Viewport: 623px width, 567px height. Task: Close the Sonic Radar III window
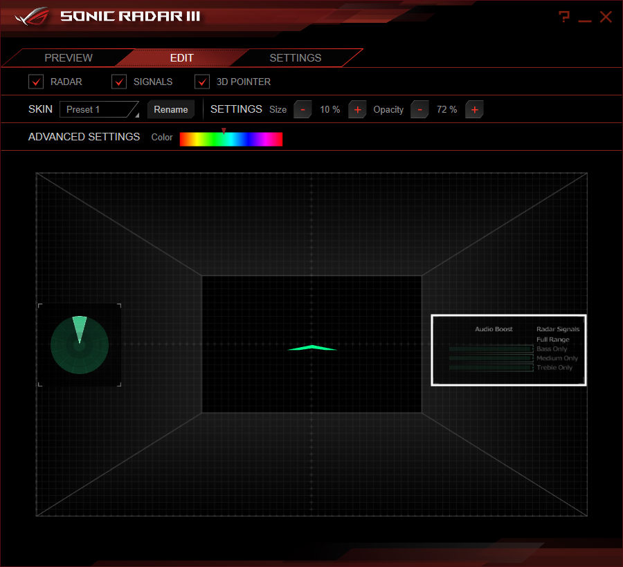coord(606,17)
